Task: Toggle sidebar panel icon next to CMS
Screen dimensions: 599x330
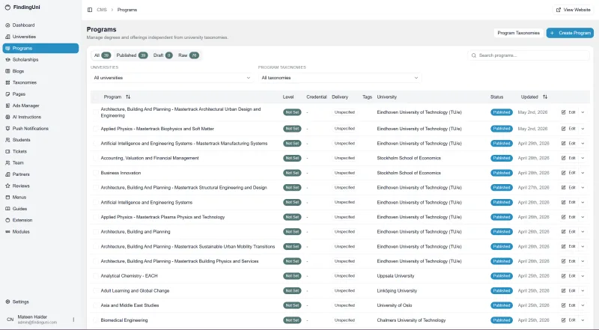Action: pyautogui.click(x=90, y=10)
